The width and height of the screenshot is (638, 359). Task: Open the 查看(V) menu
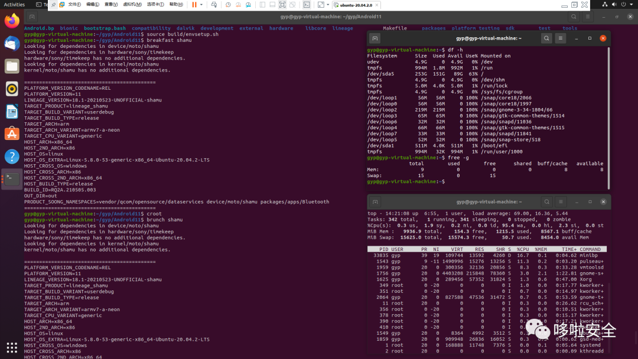(x=111, y=5)
